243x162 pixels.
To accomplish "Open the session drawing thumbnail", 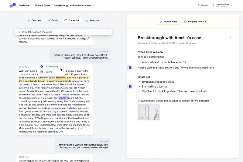I will (149, 112).
